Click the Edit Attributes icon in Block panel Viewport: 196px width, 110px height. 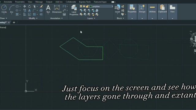click(123, 14)
